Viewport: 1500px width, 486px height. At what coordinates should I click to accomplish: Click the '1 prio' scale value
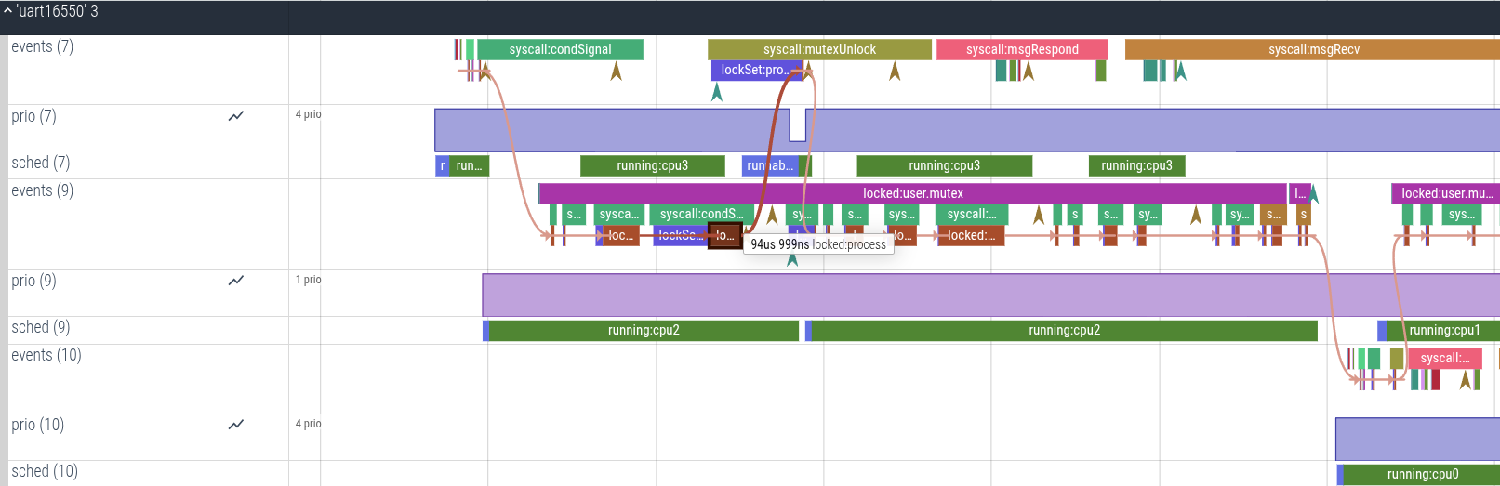(308, 280)
